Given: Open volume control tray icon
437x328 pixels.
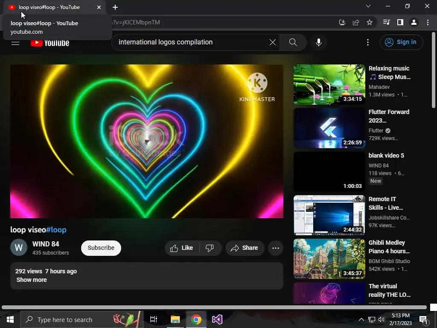Looking at the screenshot, I should (382, 319).
